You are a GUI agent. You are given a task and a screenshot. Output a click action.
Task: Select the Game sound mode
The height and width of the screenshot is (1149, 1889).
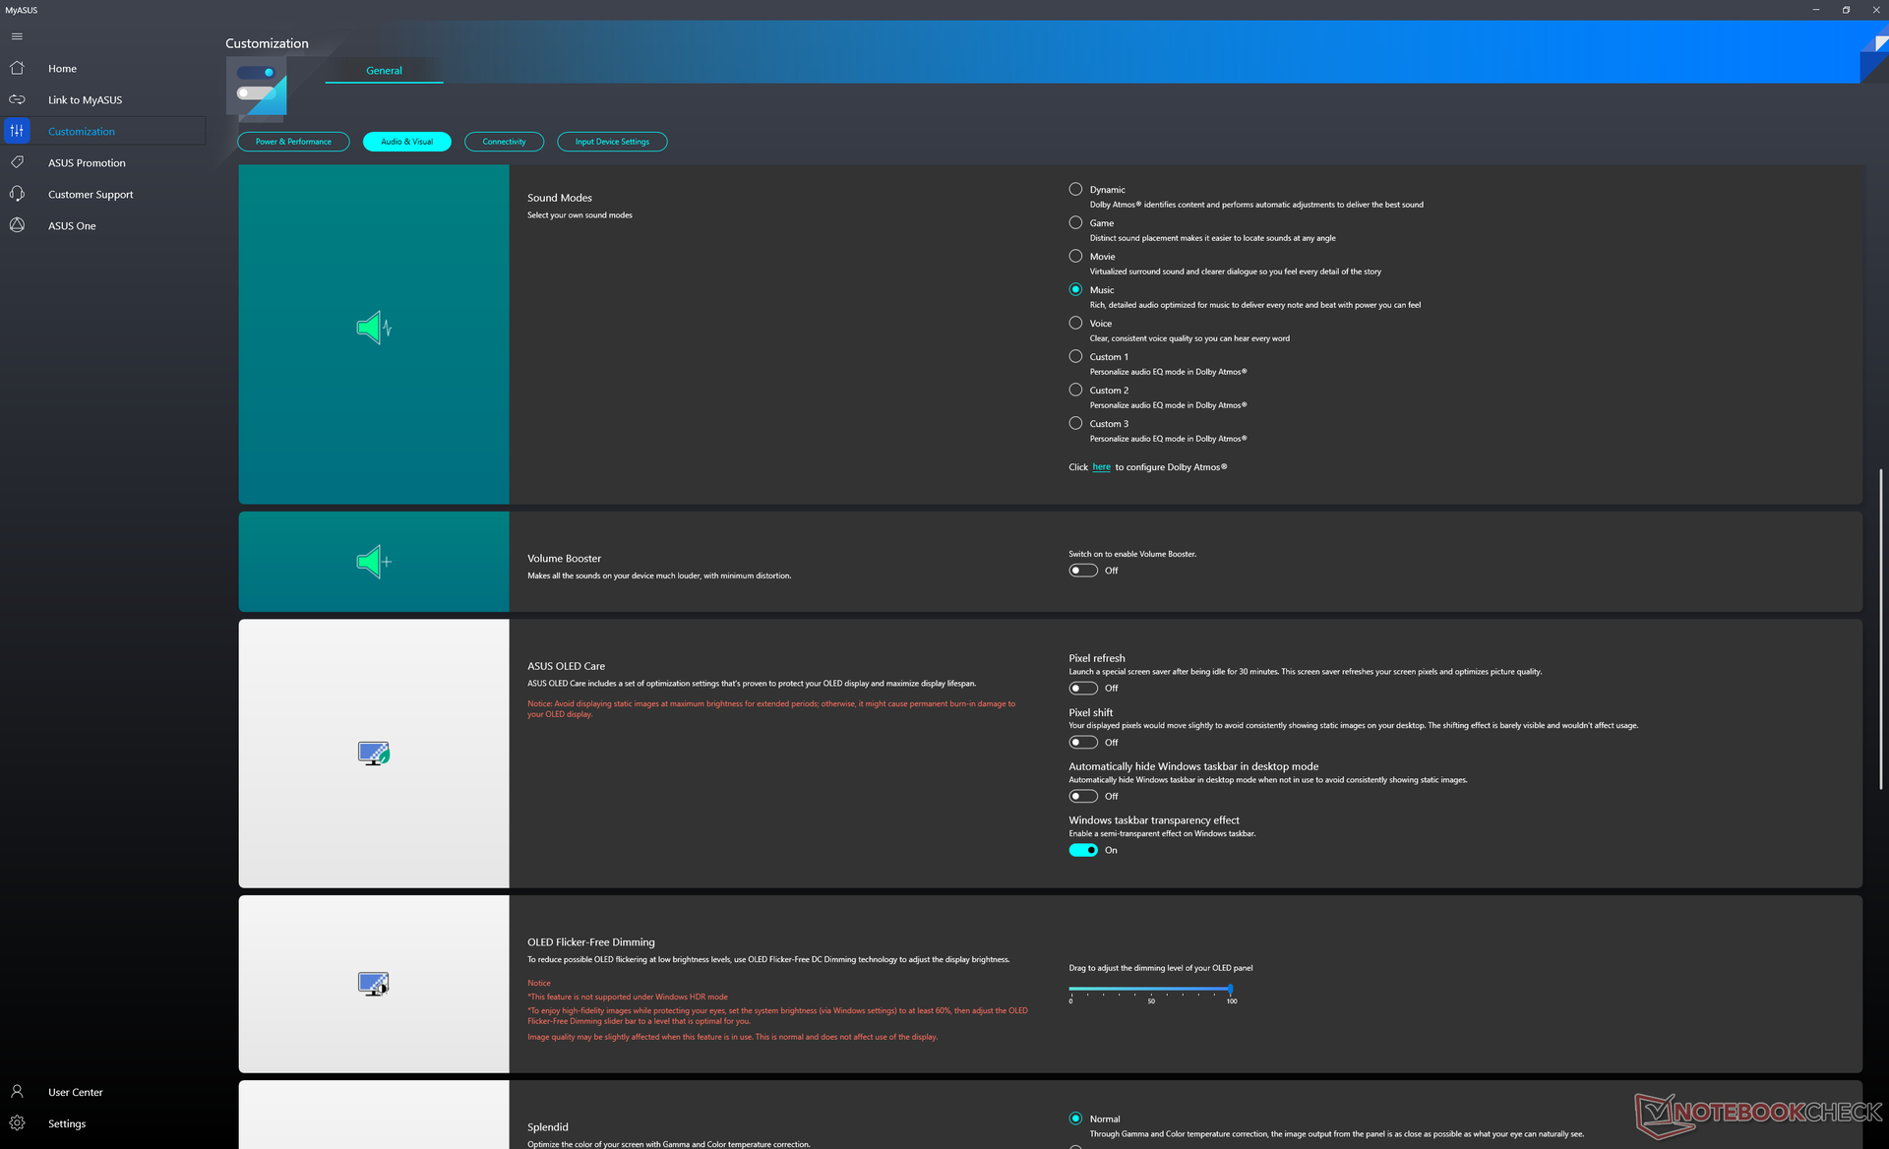(x=1075, y=223)
